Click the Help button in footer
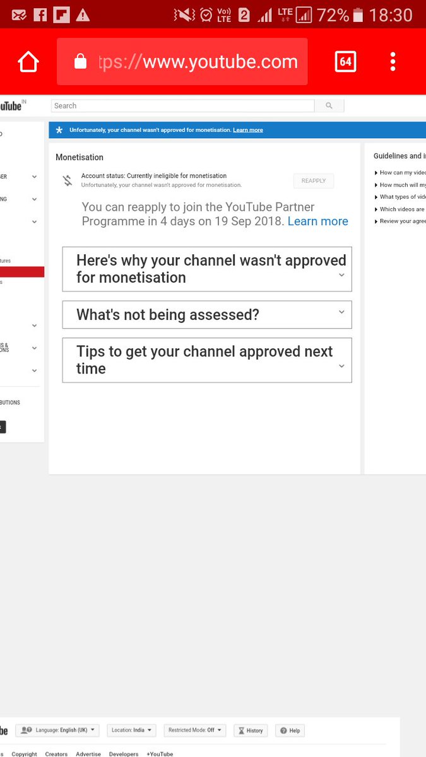 click(290, 731)
